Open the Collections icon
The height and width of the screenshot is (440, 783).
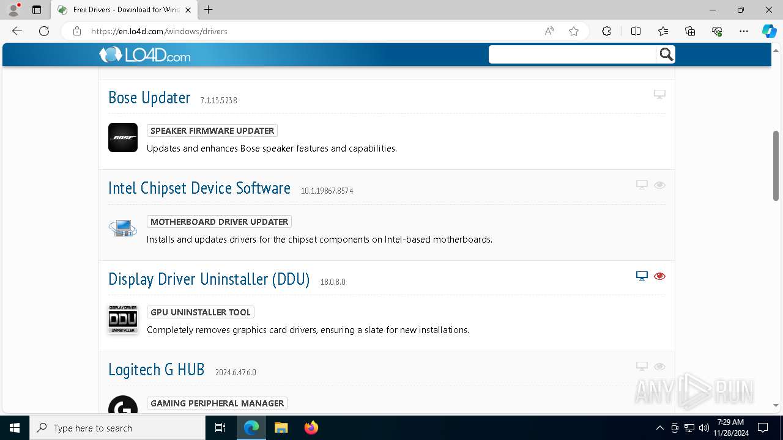690,31
